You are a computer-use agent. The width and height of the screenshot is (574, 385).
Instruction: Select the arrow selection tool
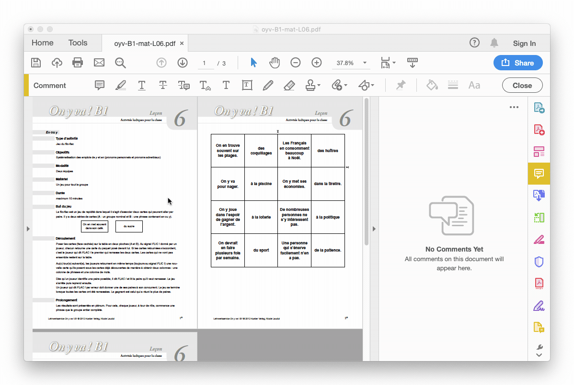pyautogui.click(x=253, y=63)
